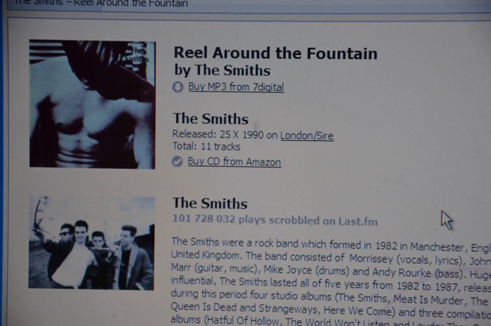491x326 pixels.
Task: Click the name Morrissey in the biography
Action: (371, 259)
